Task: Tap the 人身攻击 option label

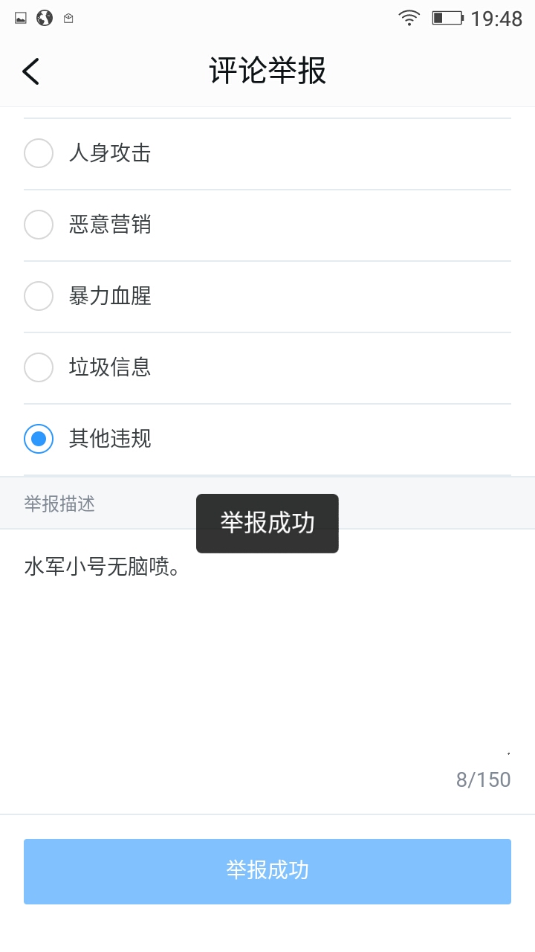Action: click(x=110, y=153)
